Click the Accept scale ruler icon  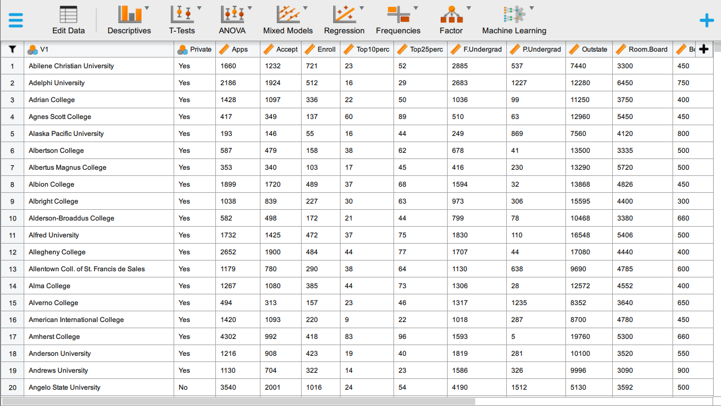pyautogui.click(x=268, y=50)
